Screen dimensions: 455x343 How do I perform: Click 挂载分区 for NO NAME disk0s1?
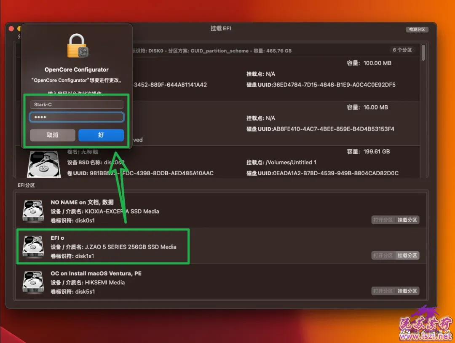(407, 220)
